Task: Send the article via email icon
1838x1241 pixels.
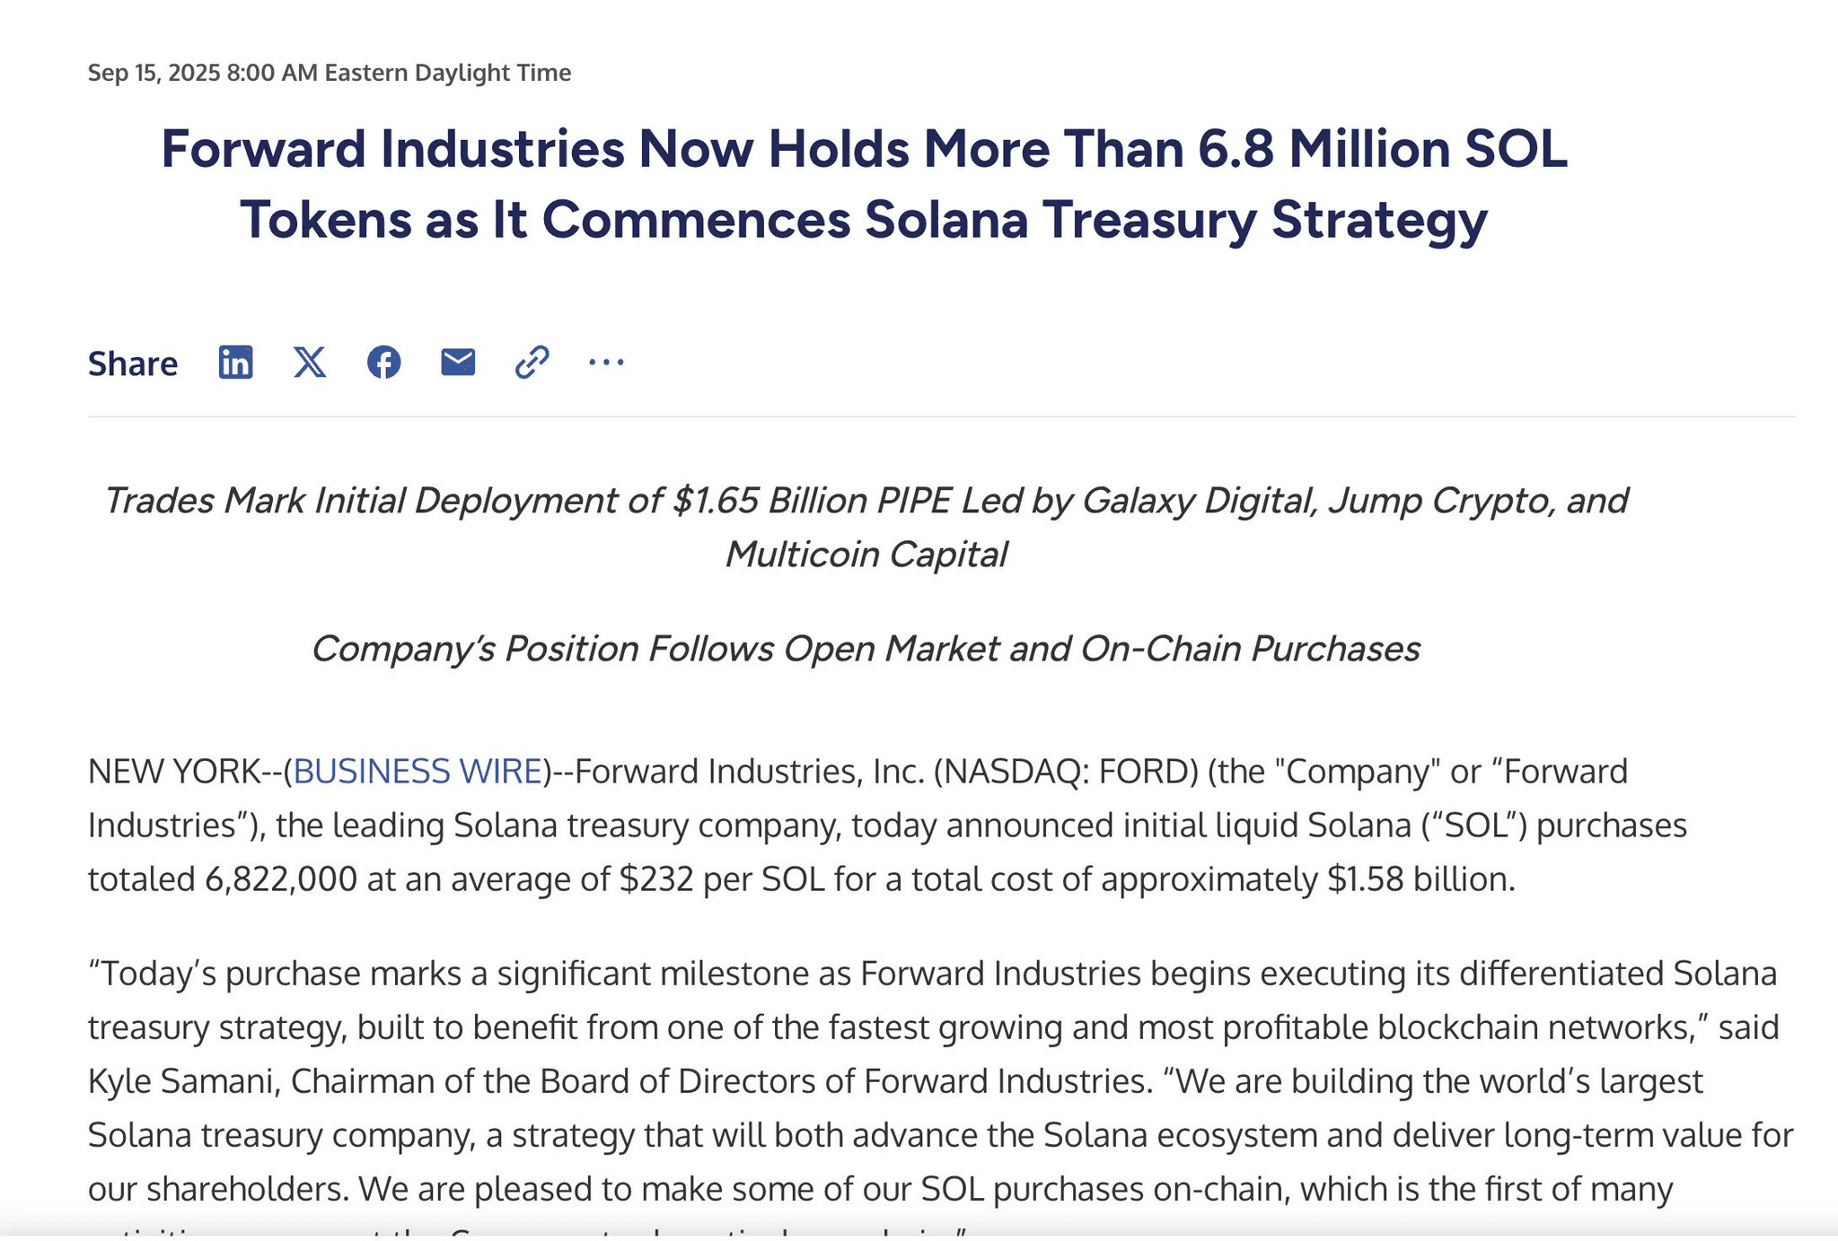Action: click(x=458, y=362)
